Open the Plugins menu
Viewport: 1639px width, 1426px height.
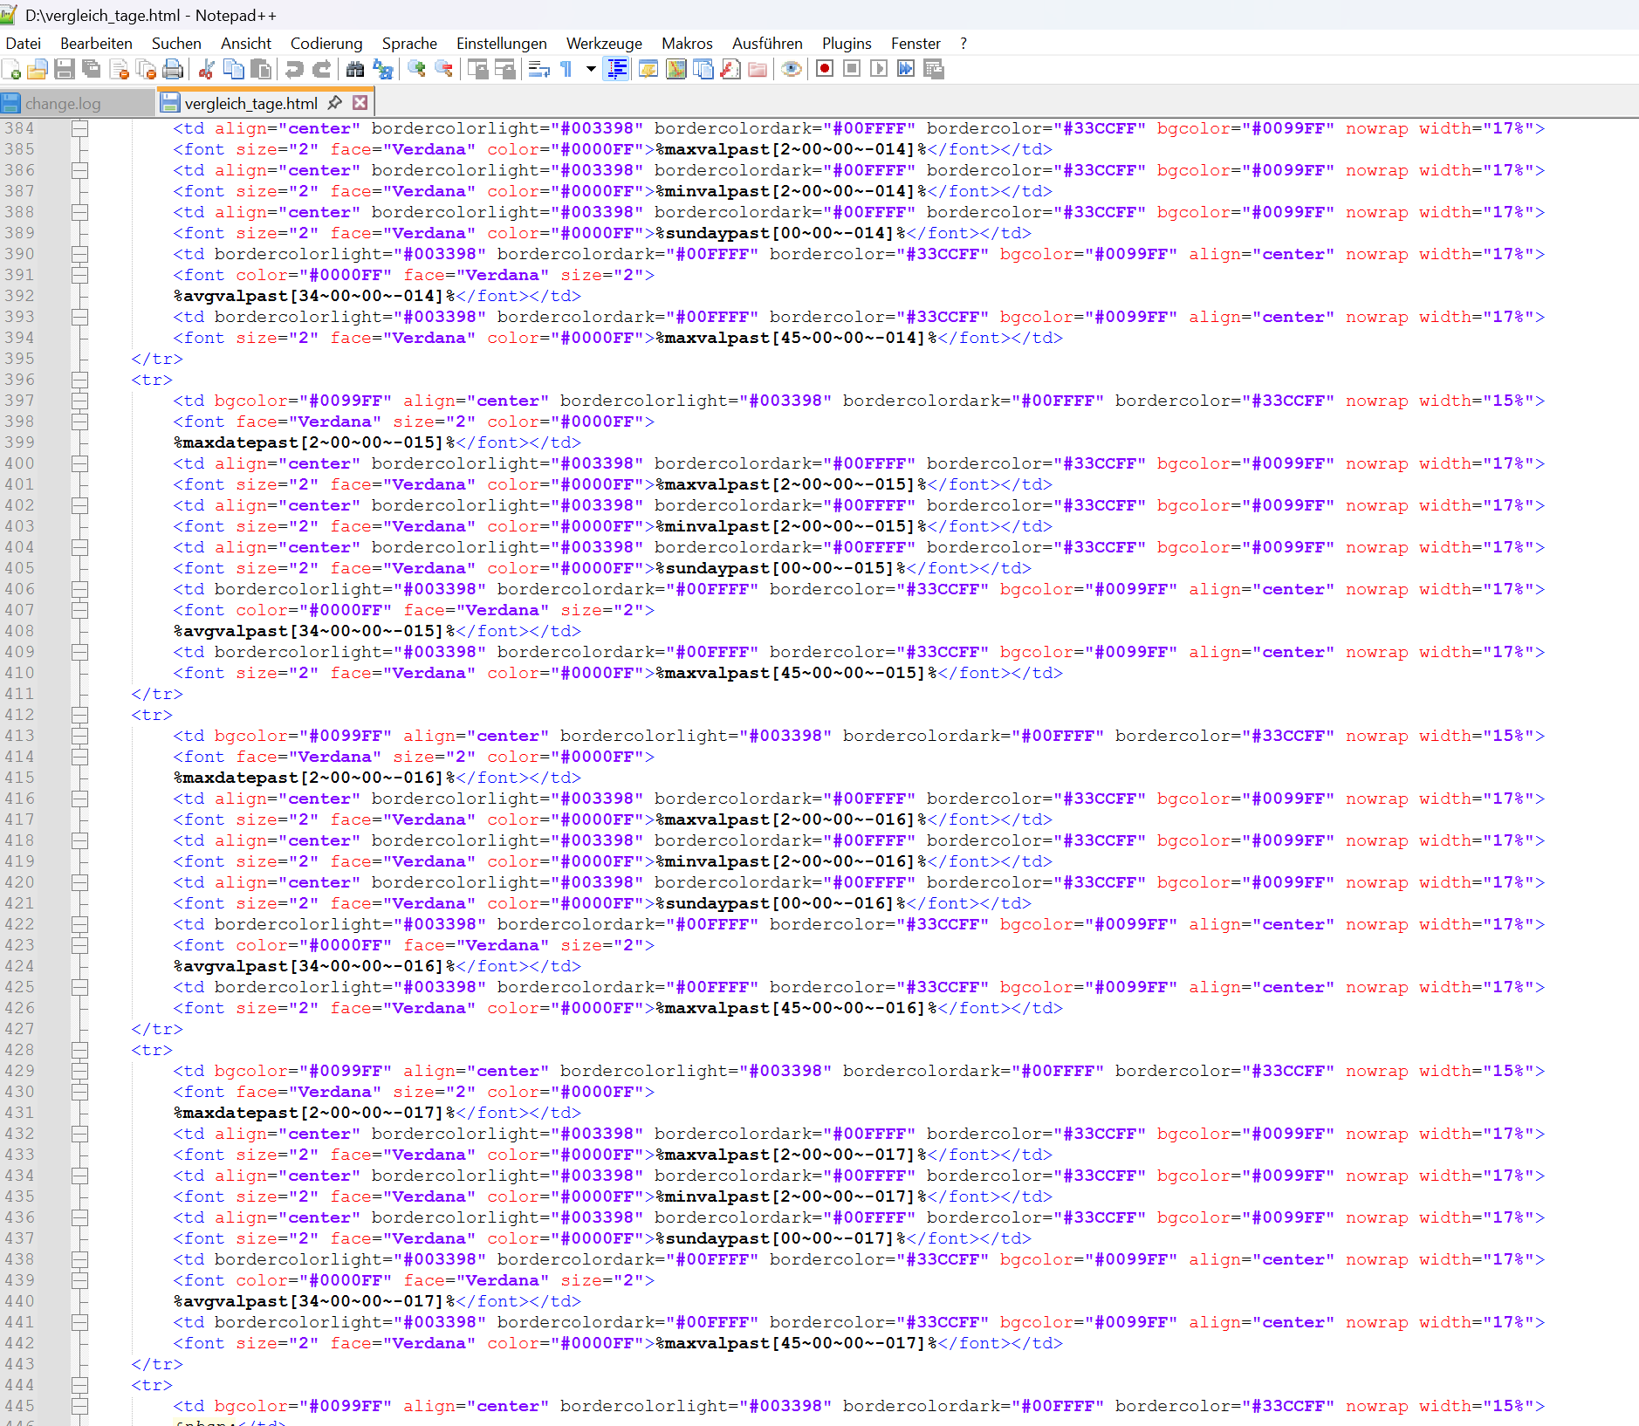(x=847, y=43)
